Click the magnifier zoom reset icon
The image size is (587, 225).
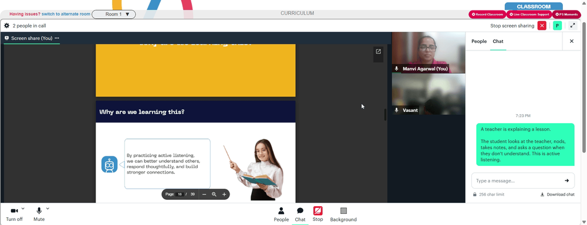tap(214, 195)
